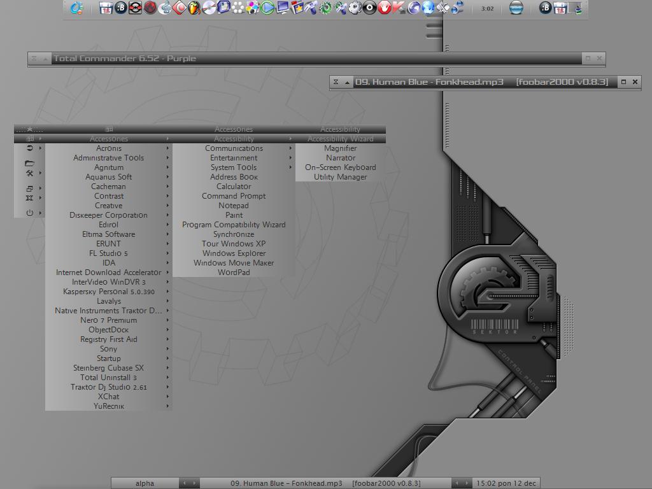
Task: Click the foobar2000 task in the bottom taskbar
Action: (325, 483)
